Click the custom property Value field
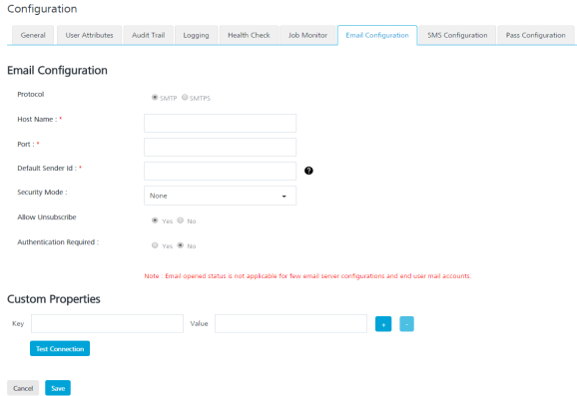 (290, 323)
